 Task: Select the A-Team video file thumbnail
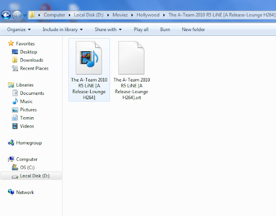[89, 58]
